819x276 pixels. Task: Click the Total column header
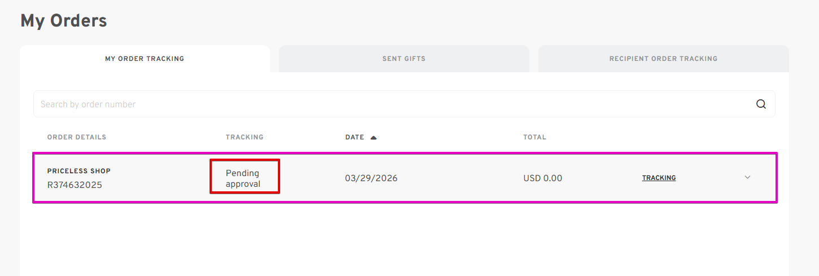(x=535, y=137)
